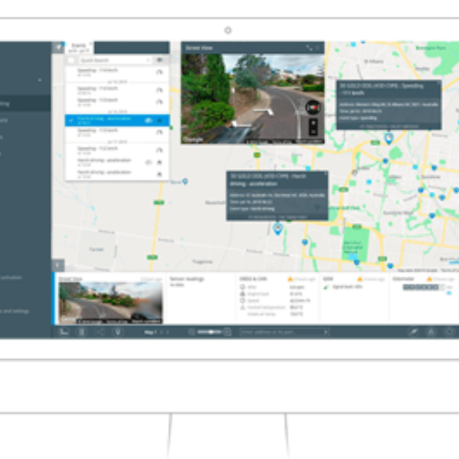Adjust the map zoom slider handle
459x459 pixels.
211,331
